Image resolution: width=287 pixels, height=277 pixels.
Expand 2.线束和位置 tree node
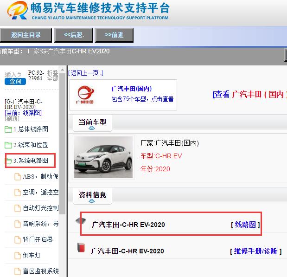point(31,145)
